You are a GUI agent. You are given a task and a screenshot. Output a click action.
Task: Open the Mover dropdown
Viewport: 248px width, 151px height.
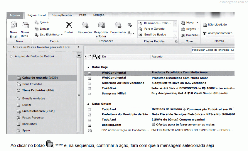pos(197,23)
